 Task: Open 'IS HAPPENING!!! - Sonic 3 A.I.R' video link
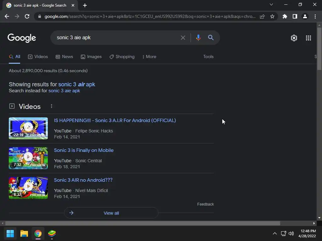click(115, 120)
